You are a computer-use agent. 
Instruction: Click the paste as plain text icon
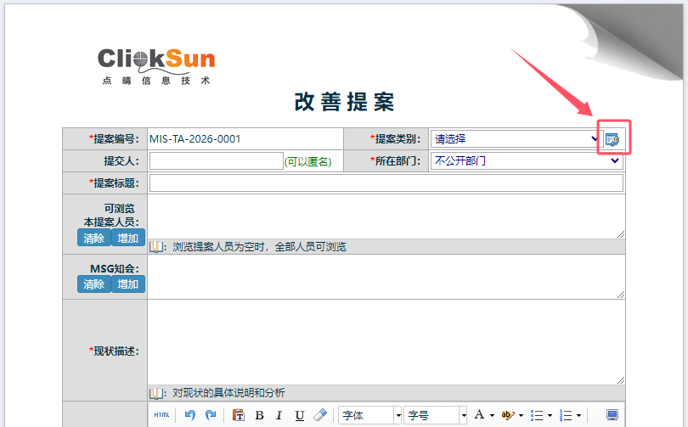(239, 415)
